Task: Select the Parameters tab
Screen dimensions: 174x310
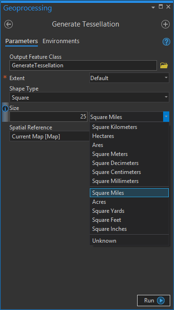Action: click(x=21, y=41)
